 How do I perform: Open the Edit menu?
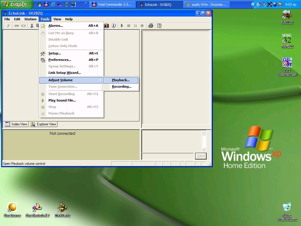[x=17, y=19]
